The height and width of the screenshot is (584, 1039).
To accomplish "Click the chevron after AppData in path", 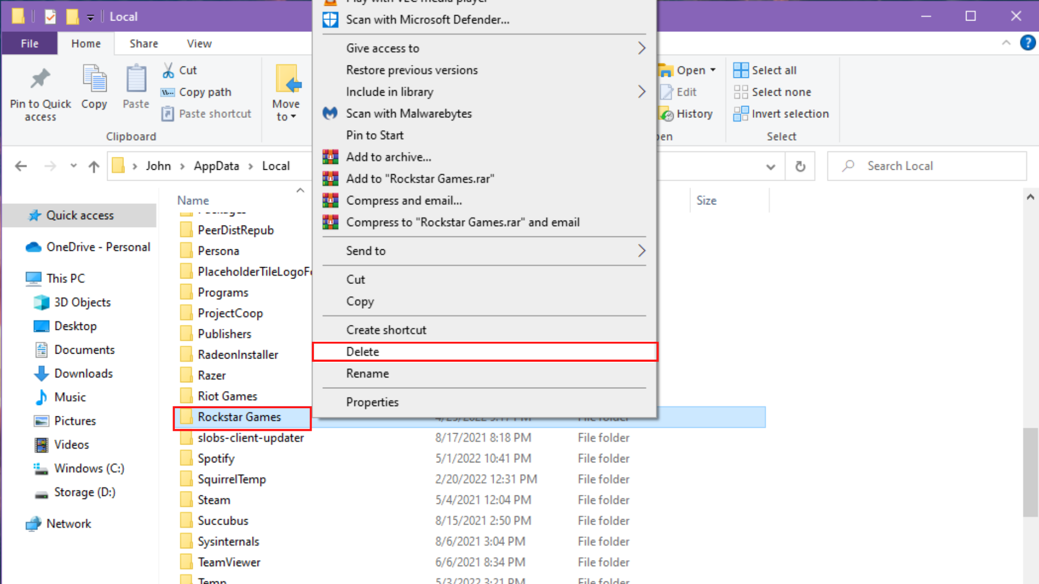I will (x=251, y=167).
